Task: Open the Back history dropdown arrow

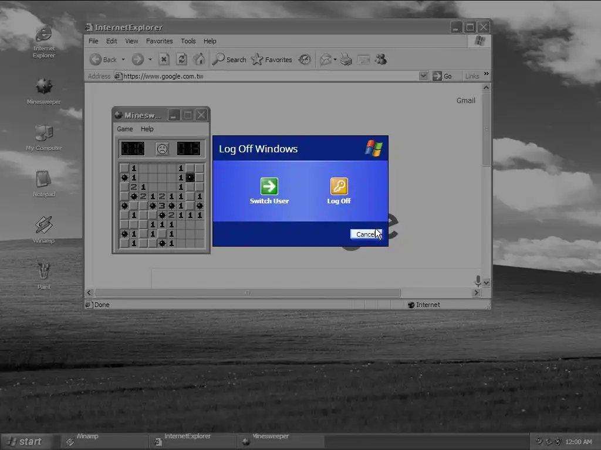Action: [x=123, y=60]
